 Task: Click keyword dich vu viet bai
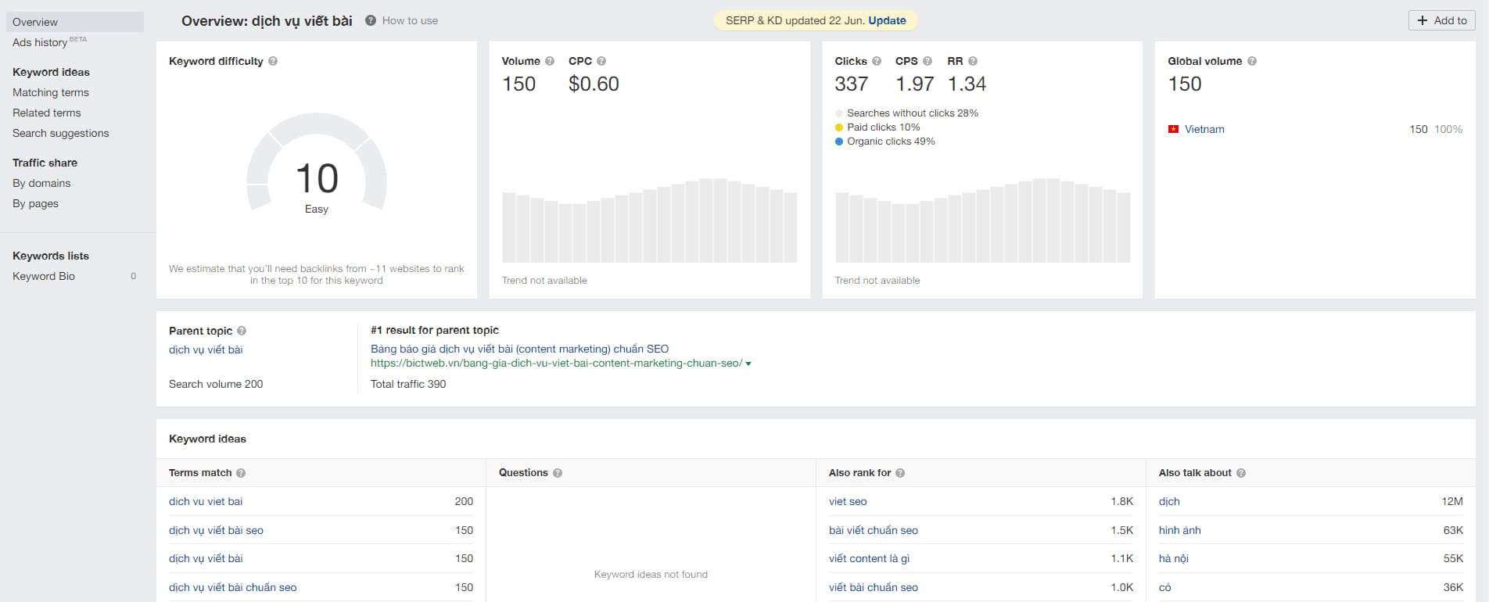pos(206,501)
